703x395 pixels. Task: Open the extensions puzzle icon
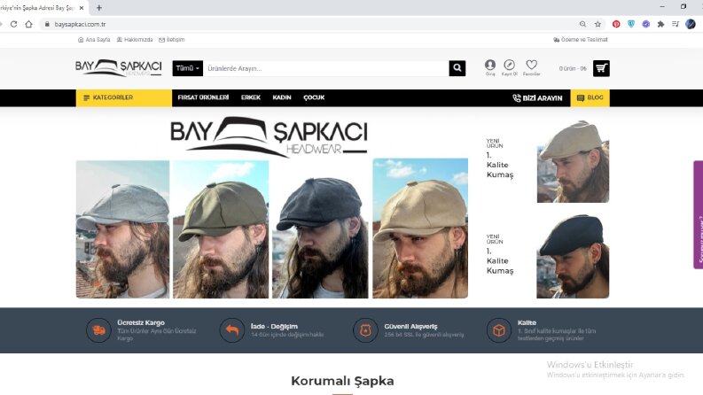pyautogui.click(x=660, y=24)
